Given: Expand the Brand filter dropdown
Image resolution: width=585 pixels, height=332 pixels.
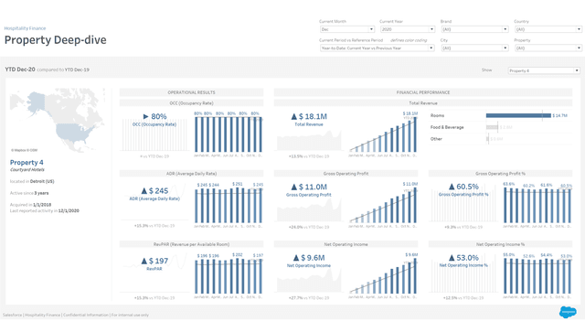Looking at the screenshot, I should click(x=474, y=29).
